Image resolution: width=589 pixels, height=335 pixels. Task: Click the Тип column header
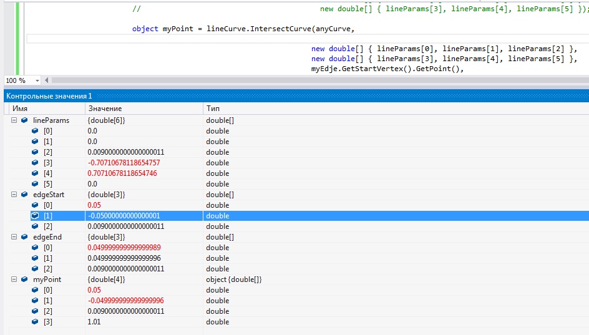(x=396, y=109)
